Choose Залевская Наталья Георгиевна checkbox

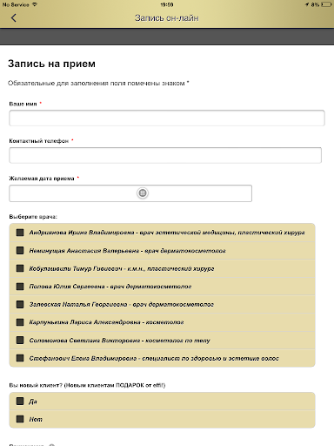click(20, 304)
